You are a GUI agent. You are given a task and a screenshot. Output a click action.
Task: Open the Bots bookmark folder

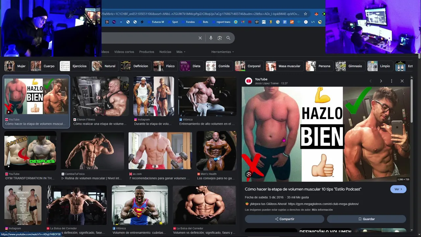click(203, 22)
